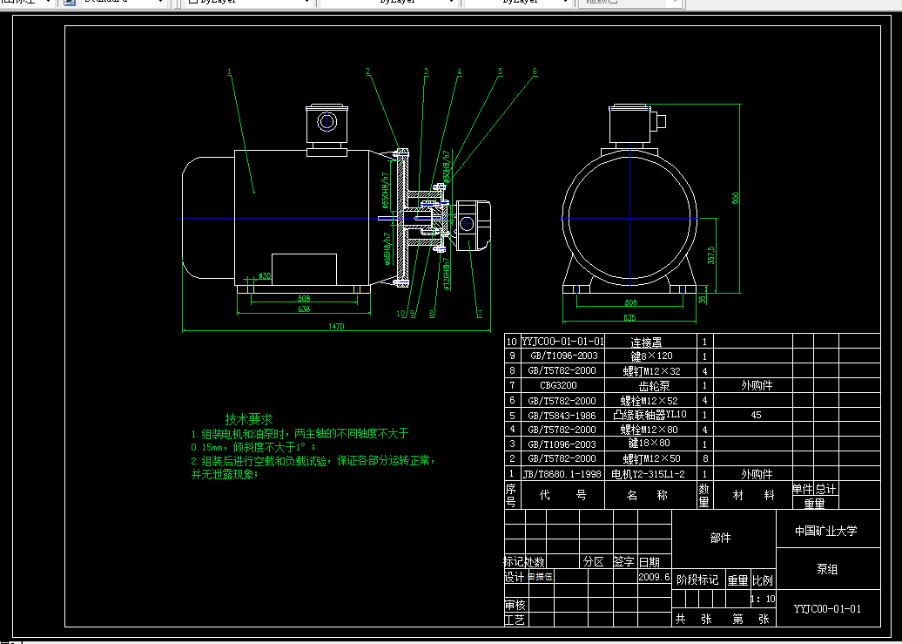The image size is (902, 644).
Task: Select the 635 dimension under the end view
Action: pyautogui.click(x=629, y=317)
